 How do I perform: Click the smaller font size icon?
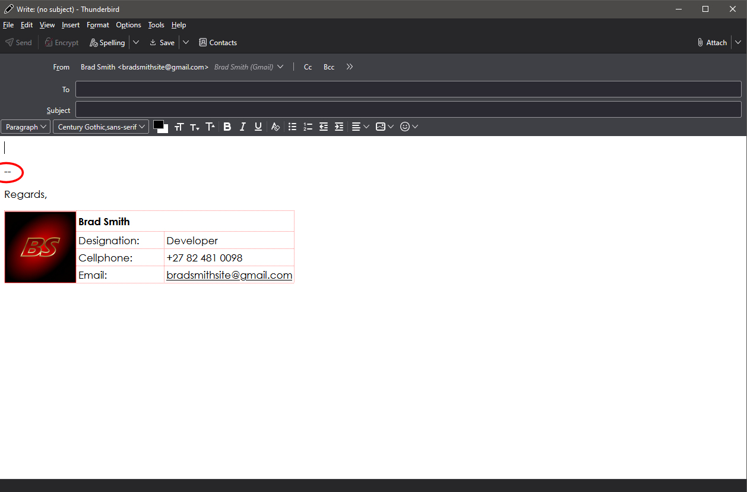(195, 127)
